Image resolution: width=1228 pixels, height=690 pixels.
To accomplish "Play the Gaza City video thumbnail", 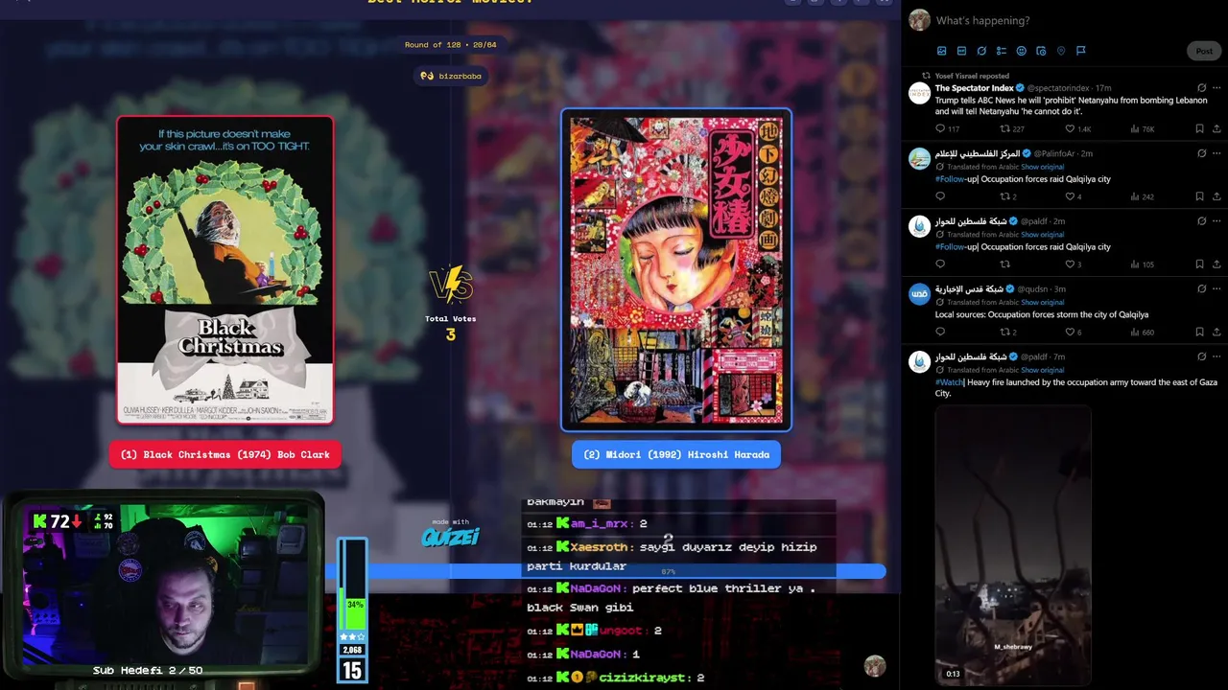I will coord(1013,544).
